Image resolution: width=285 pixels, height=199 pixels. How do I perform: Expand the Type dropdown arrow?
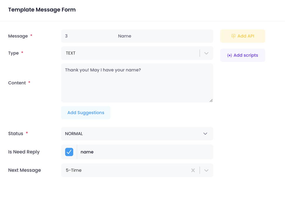[206, 53]
